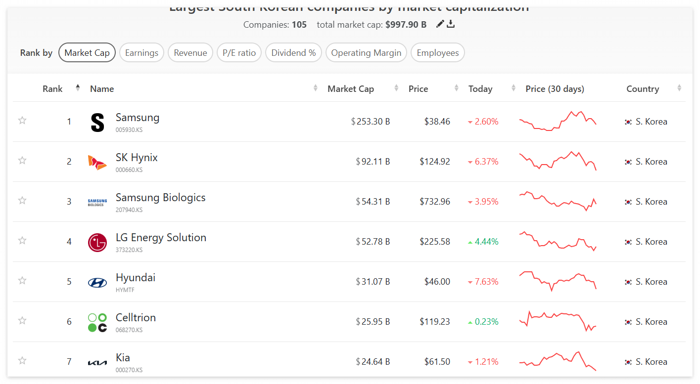Star LG Energy Solution as favorite
This screenshot has width=700, height=384.
point(22,240)
